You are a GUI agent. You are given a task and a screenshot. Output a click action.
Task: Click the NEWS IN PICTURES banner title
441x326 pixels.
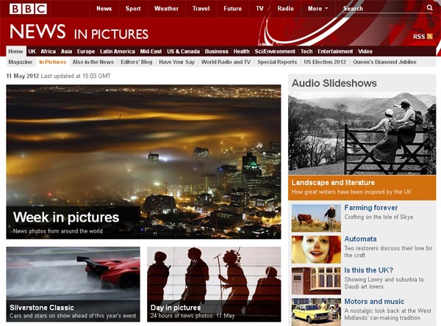tap(79, 32)
